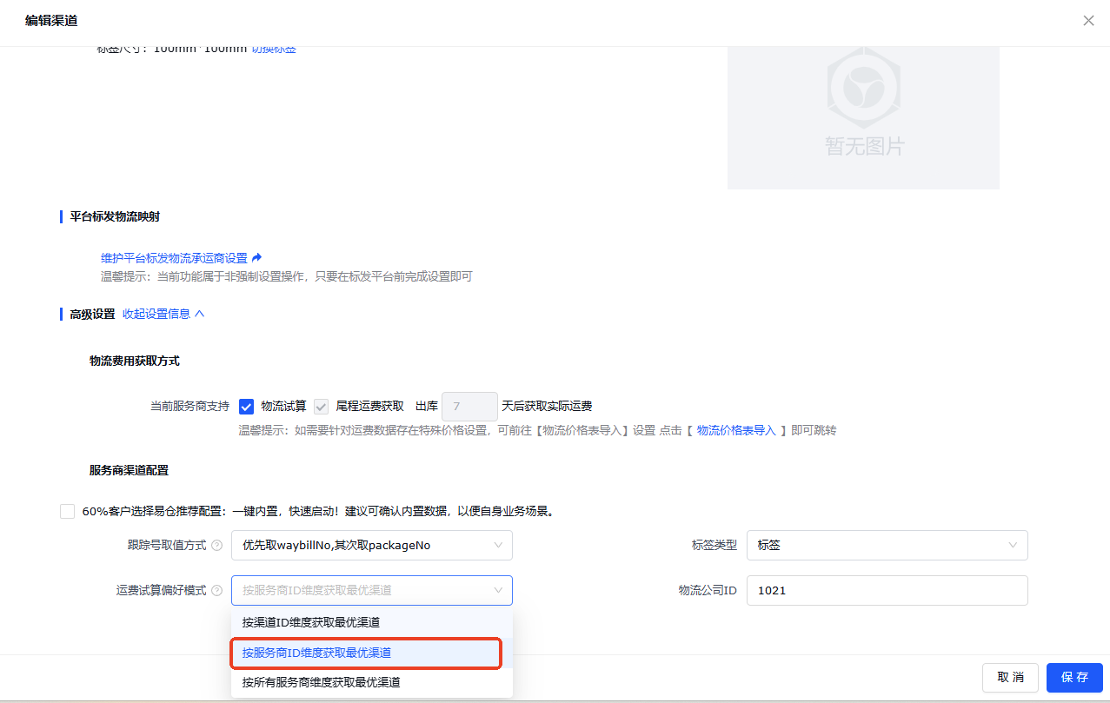The height and width of the screenshot is (703, 1110).
Task: Click the share arrow icon after 维护平台标发物流承运商设置
Action: [x=256, y=258]
